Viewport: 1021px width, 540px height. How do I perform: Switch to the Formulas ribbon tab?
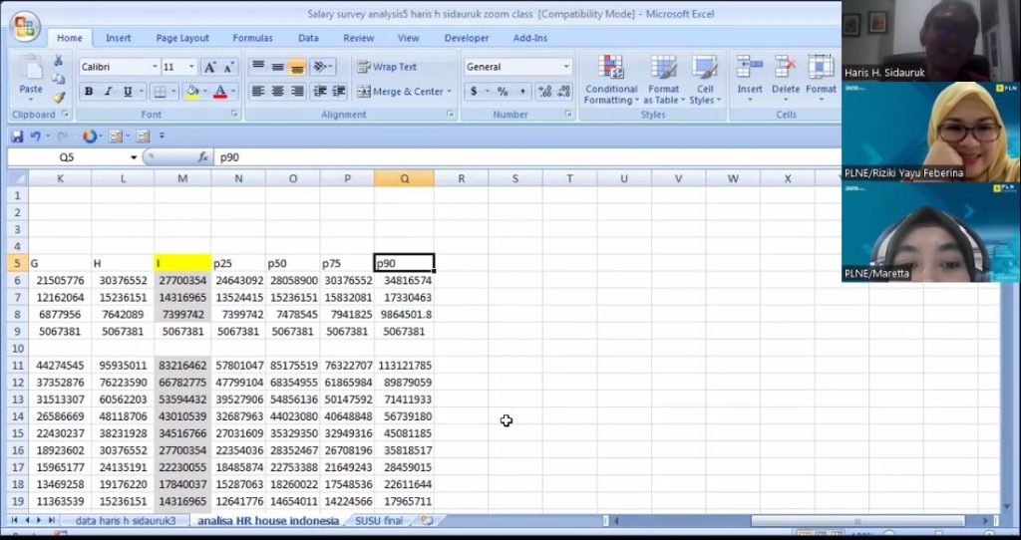point(252,38)
